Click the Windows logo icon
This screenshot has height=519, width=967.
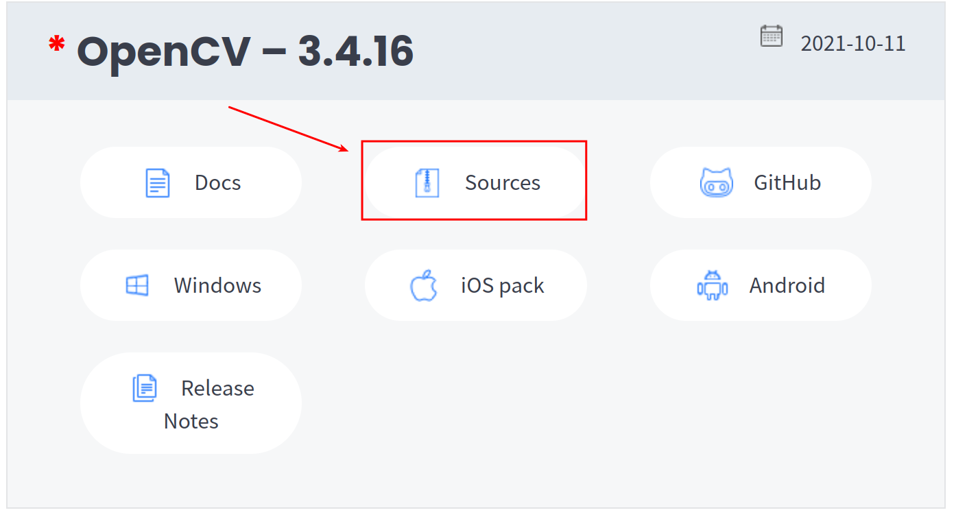coord(137,285)
